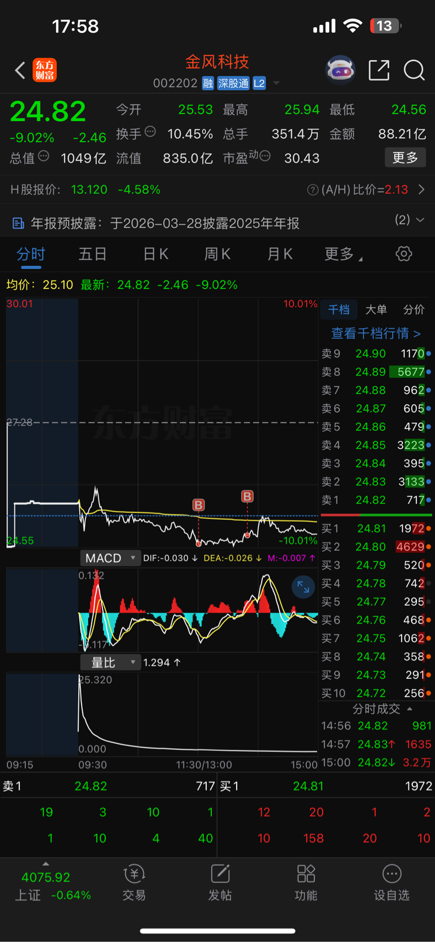Tap the 15:00 trade record row
Viewport: 435px width, 942px height.
tap(376, 762)
